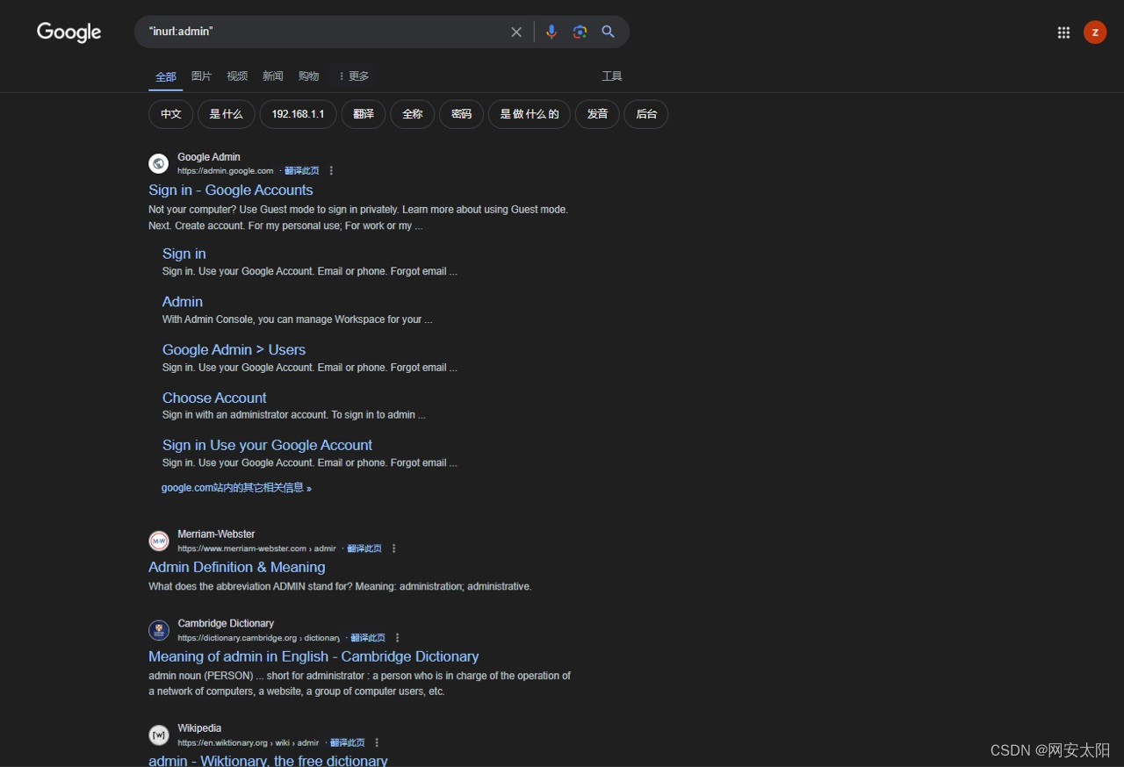Viewport: 1124px width, 767px height.
Task: Open the three-dot menu for Merriam-Webster result
Action: 393,548
